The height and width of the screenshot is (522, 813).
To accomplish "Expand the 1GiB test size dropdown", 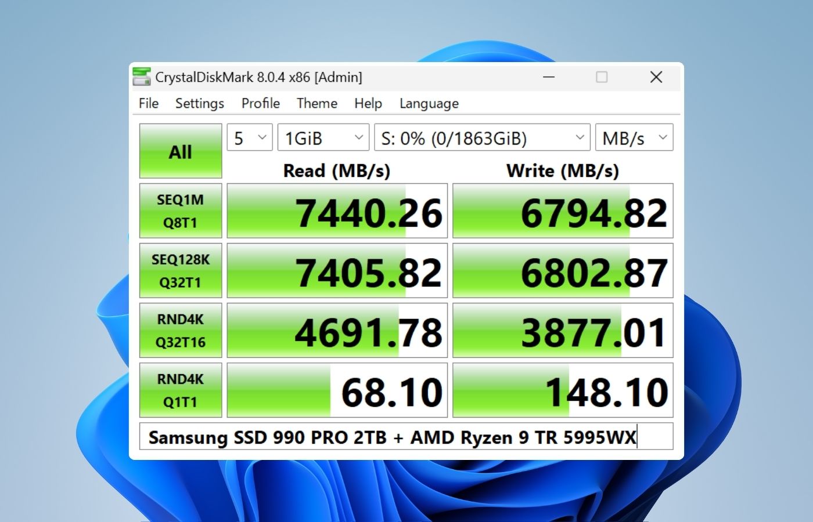I will [323, 137].
